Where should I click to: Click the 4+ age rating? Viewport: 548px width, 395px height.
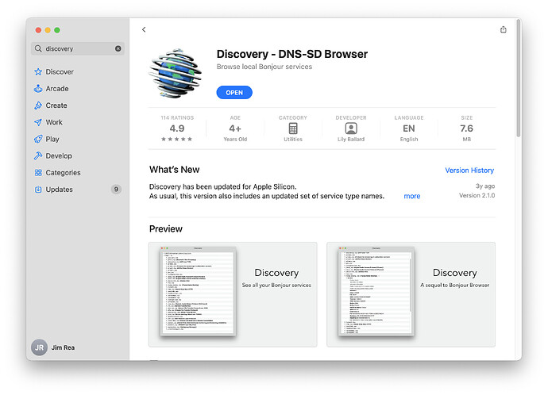point(235,128)
